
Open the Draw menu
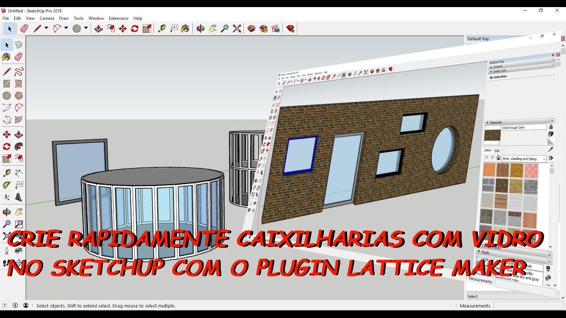(64, 18)
